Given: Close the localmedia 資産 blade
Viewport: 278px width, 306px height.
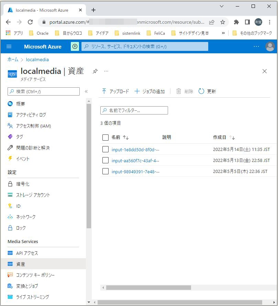Looking at the screenshot, I should click(265, 71).
